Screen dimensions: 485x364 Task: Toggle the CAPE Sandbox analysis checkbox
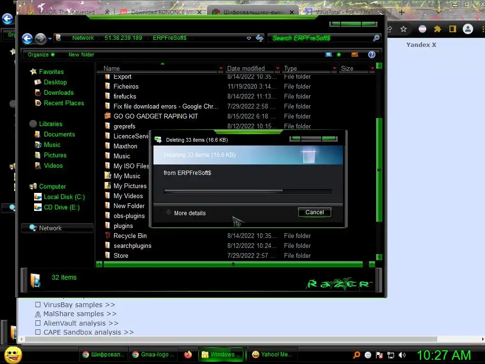[38, 332]
